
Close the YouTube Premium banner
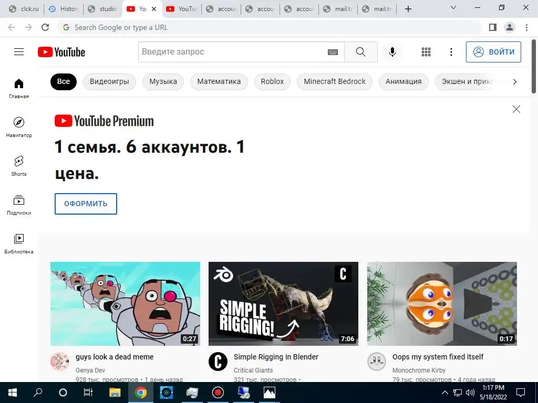click(516, 109)
